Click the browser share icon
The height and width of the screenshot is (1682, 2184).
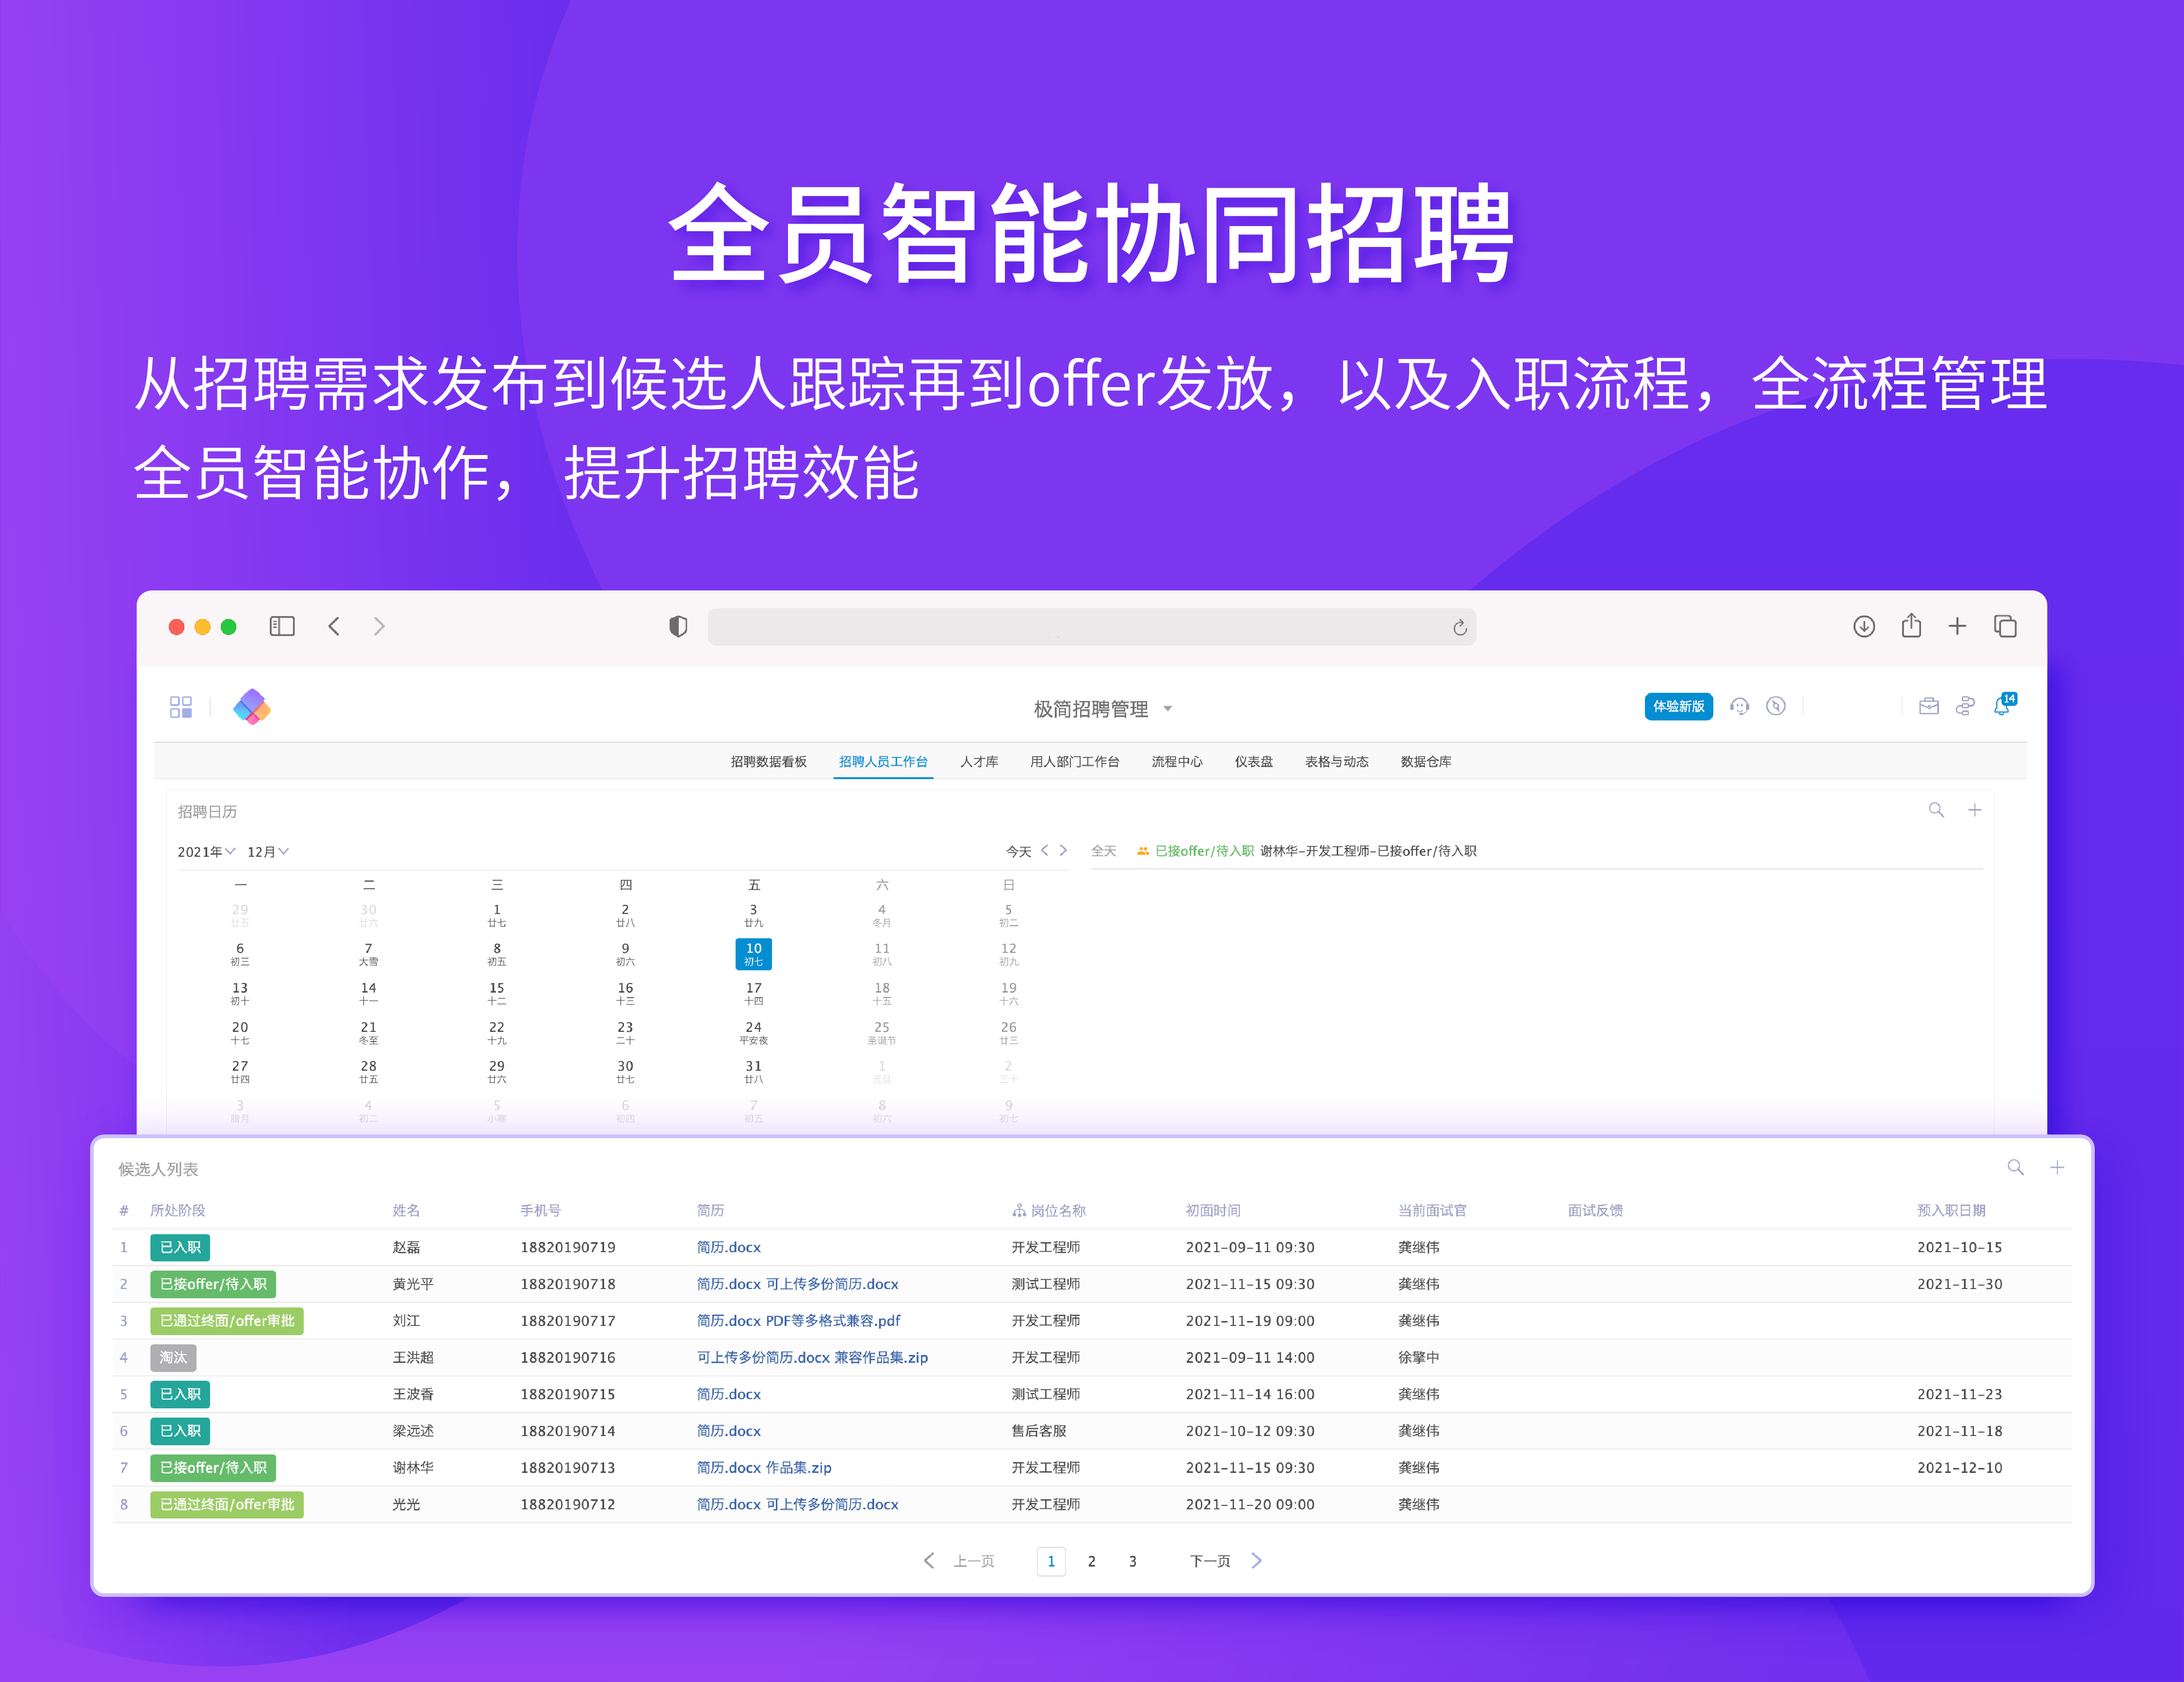1911,625
